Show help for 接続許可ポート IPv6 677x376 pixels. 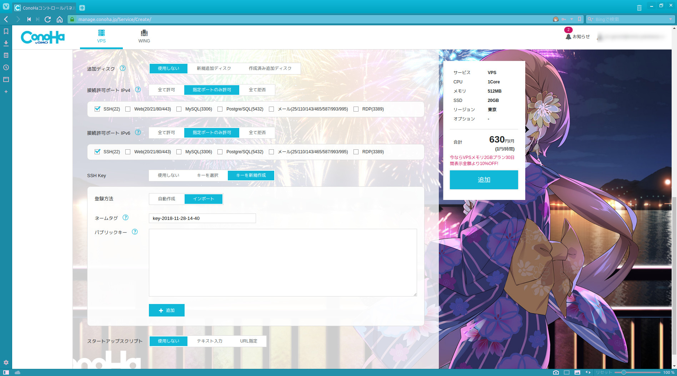pos(138,132)
